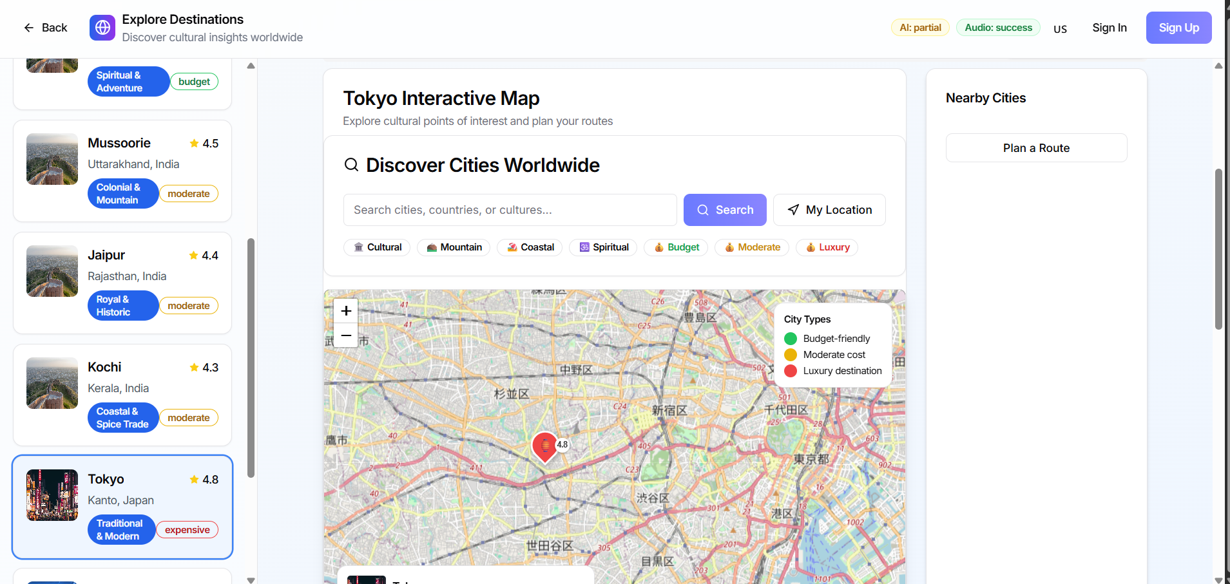The width and height of the screenshot is (1230, 584).
Task: Toggle the Spiritual filter chip
Action: (603, 247)
